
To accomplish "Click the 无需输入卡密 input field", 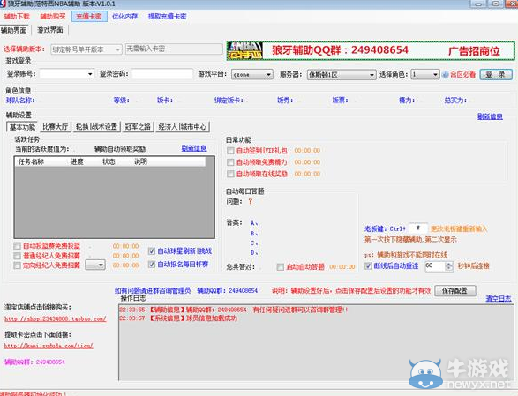I will coord(174,49).
